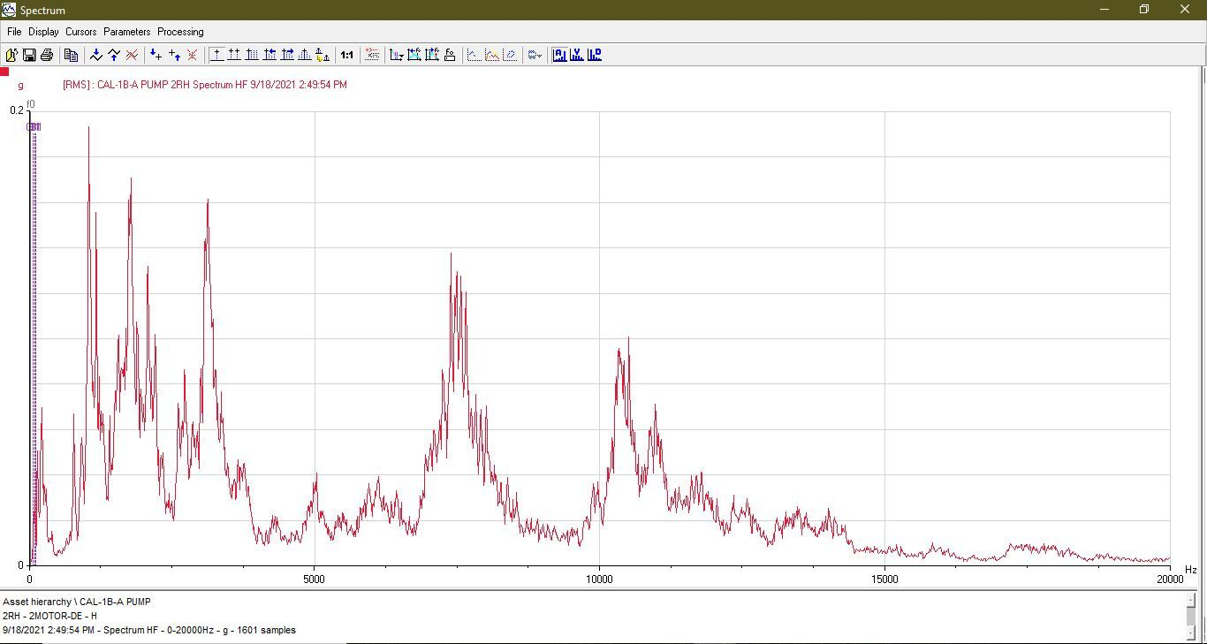Save the spectrum with the floppy disk icon
The image size is (1207, 644).
pyautogui.click(x=29, y=55)
